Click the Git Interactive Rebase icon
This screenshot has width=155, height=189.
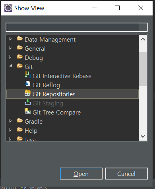28,75
